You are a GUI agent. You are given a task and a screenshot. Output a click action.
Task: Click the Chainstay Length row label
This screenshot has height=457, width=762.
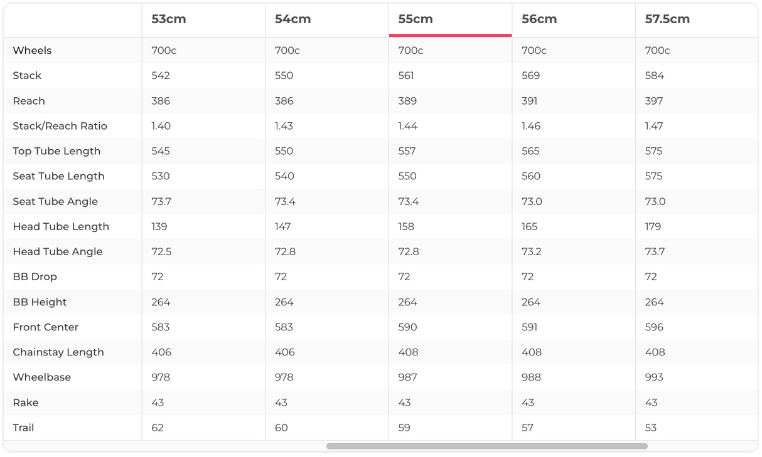[x=58, y=352]
